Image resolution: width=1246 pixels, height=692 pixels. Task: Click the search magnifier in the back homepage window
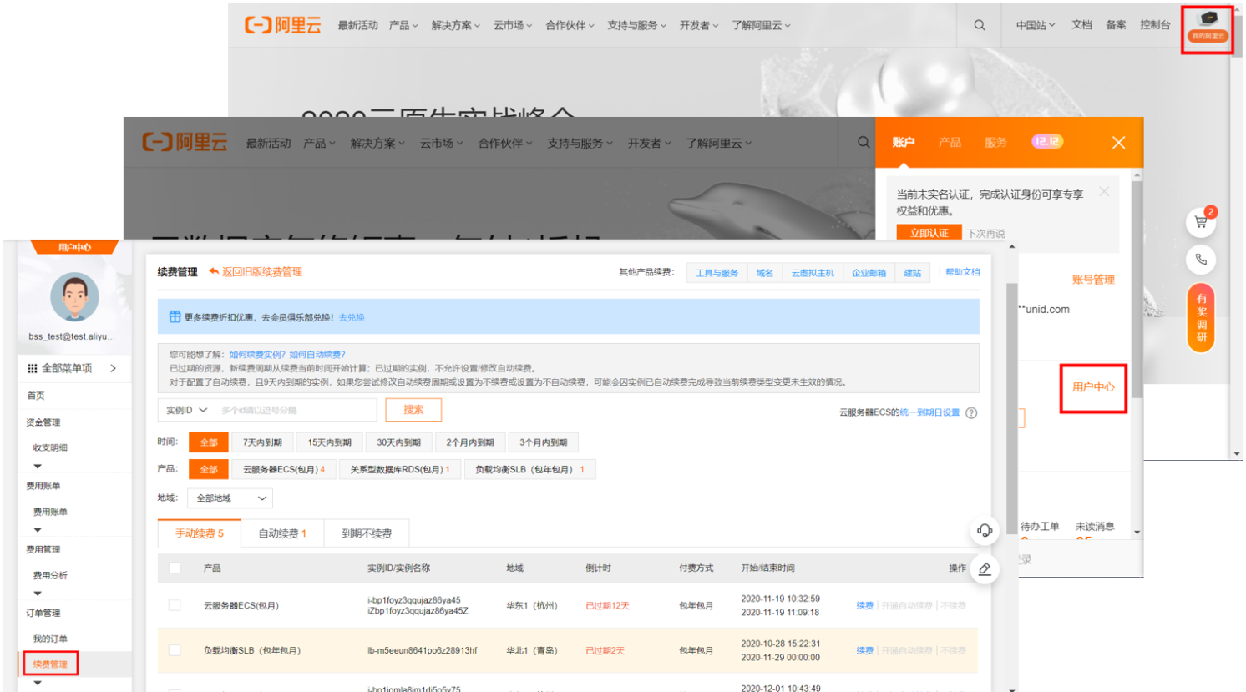pyautogui.click(x=980, y=25)
